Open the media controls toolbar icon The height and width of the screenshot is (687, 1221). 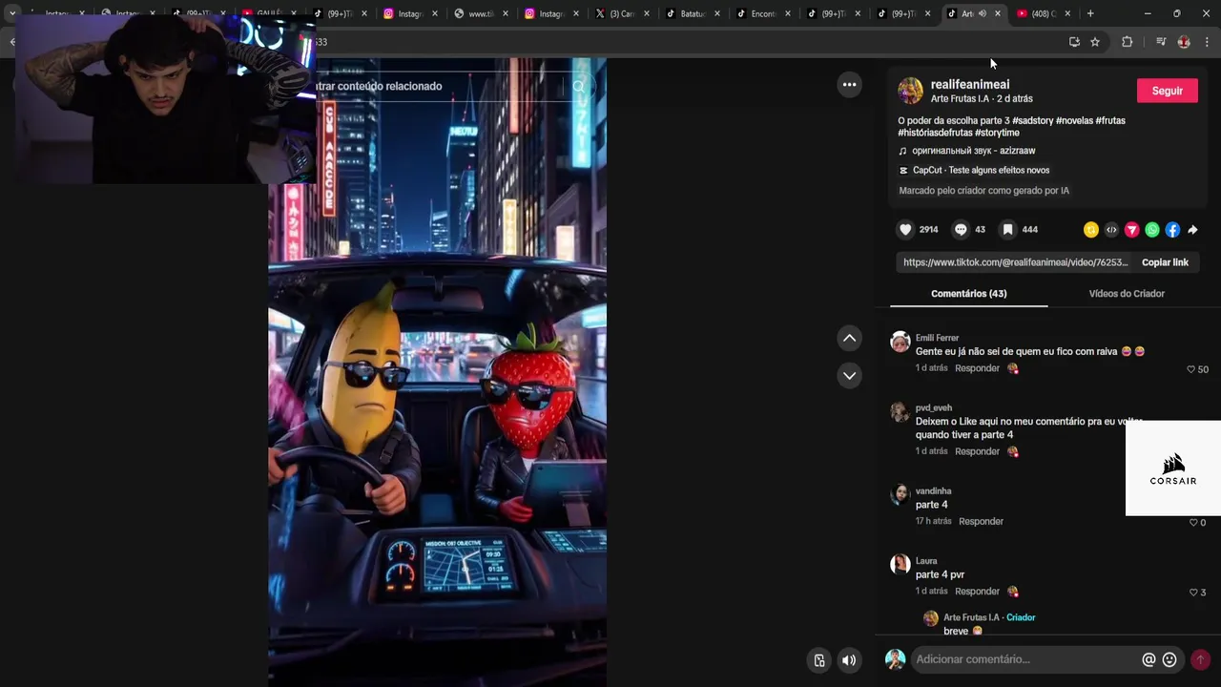(1161, 42)
